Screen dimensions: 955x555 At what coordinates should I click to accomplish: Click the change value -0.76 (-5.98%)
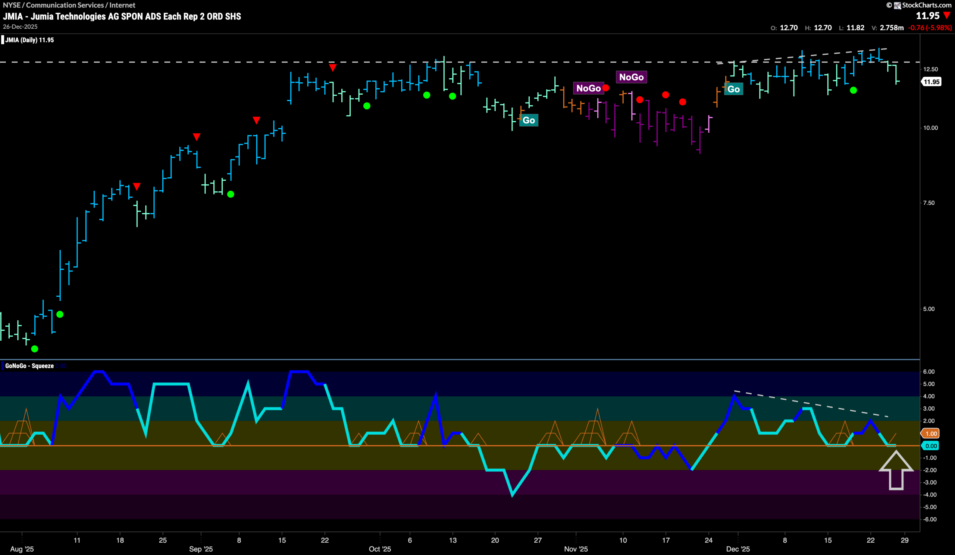click(x=930, y=28)
